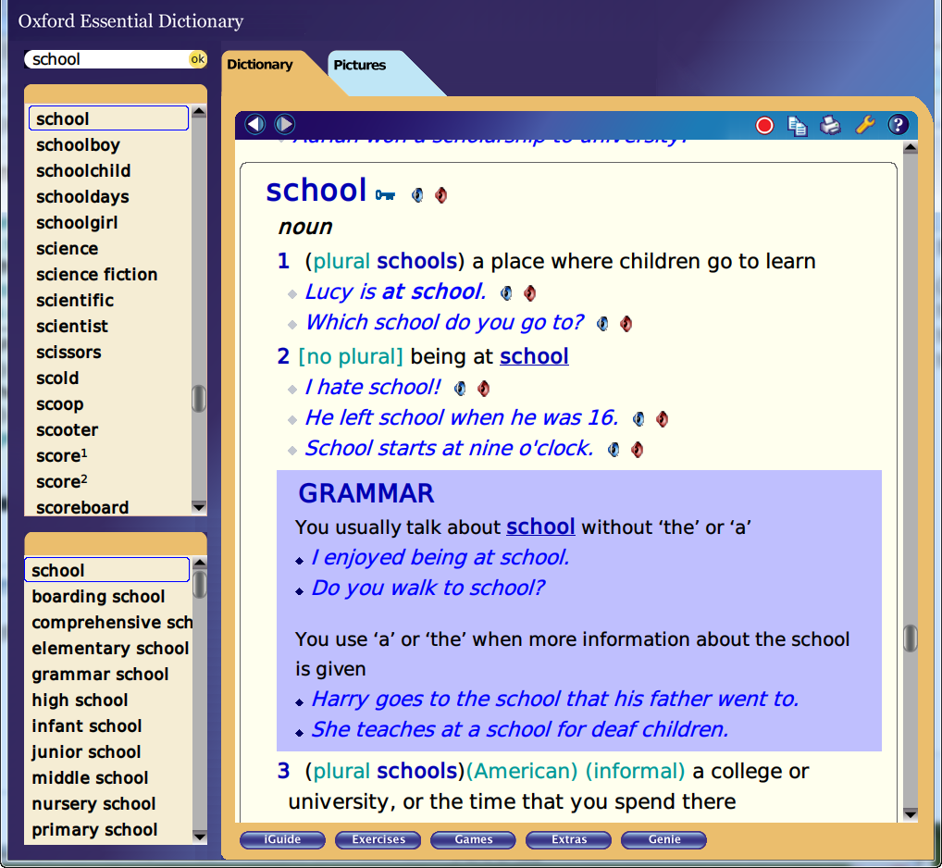The width and height of the screenshot is (942, 868).
Task: Click the scroll-down arrow of the word list
Action: click(x=198, y=506)
